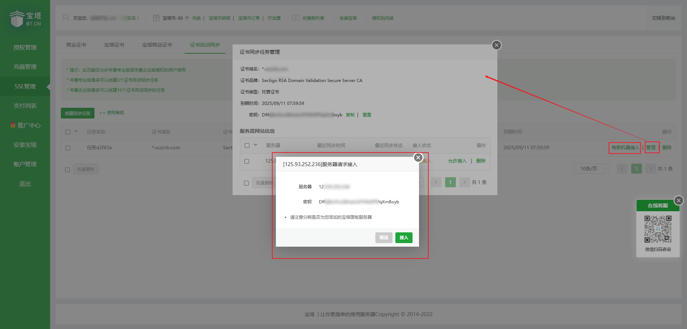Click the BT.CN logo in the sidebar
The width and height of the screenshot is (687, 329).
(25, 19)
